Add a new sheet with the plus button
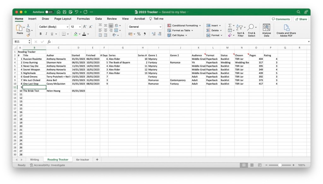Screen dimensions: 323x184 pos(97,159)
